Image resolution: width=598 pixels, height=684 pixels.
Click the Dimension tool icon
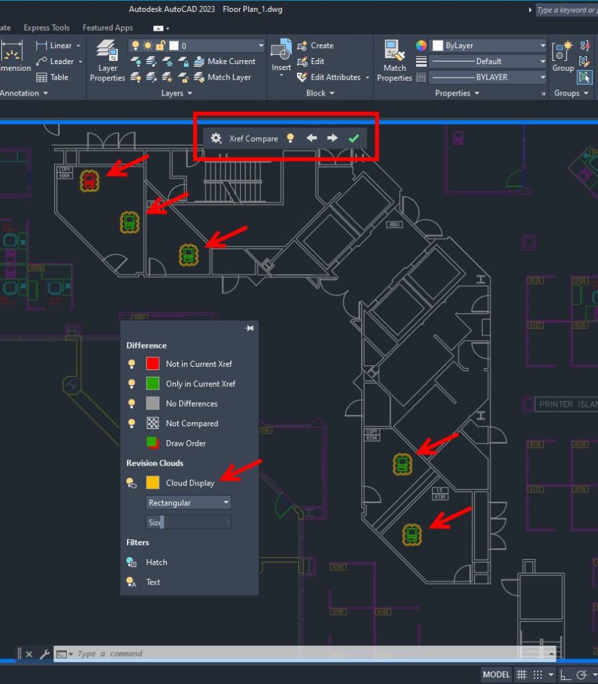12,51
